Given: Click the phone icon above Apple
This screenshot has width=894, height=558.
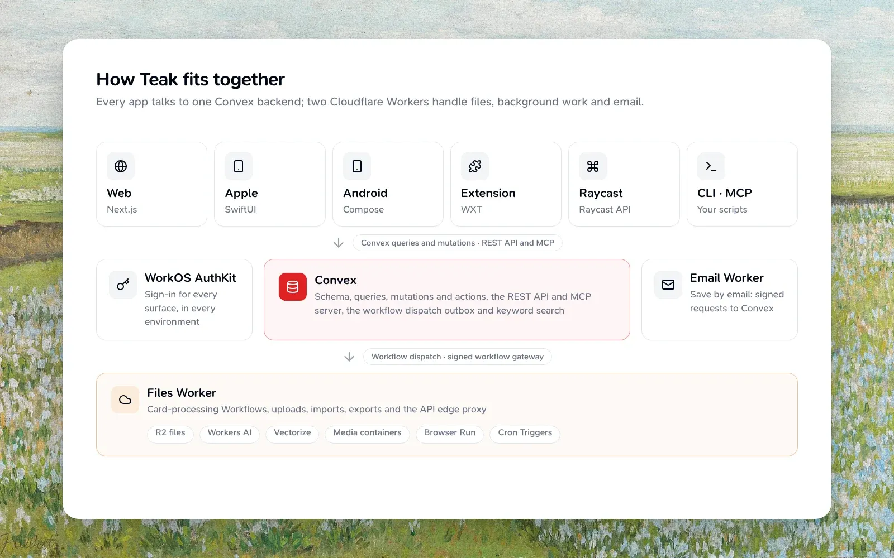Looking at the screenshot, I should [x=239, y=166].
